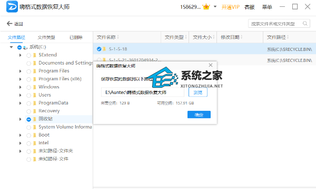Close the save path dialog
The image size is (316, 189).
coord(211,65)
